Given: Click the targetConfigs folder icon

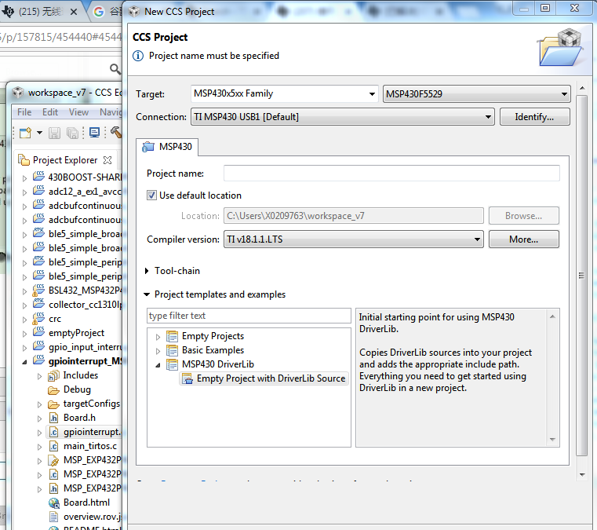Looking at the screenshot, I should point(53,404).
